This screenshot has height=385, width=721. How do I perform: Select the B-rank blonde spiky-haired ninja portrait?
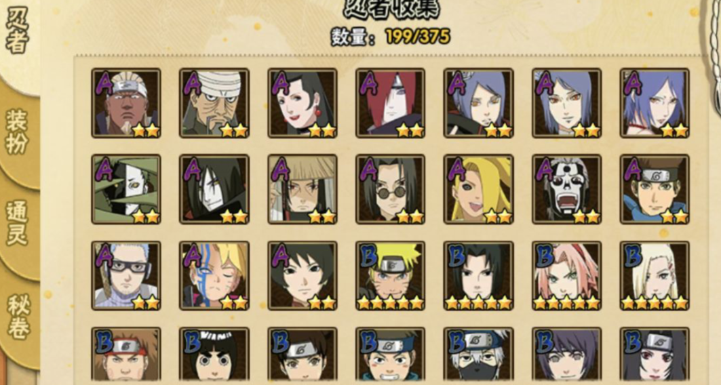(391, 276)
